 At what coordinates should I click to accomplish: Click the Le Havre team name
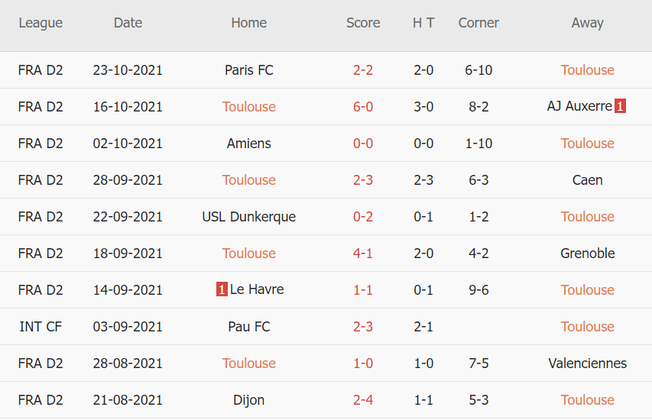[257, 290]
